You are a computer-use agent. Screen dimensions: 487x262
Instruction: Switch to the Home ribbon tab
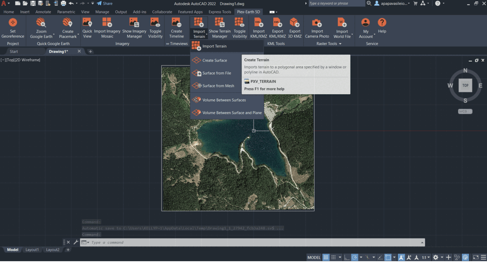pos(9,12)
